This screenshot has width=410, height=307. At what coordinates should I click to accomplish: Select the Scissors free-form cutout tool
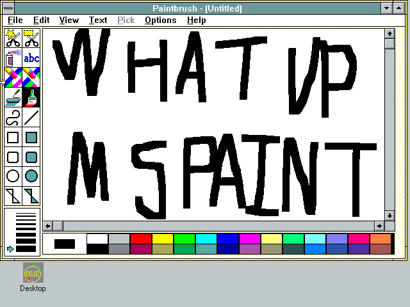coord(13,38)
